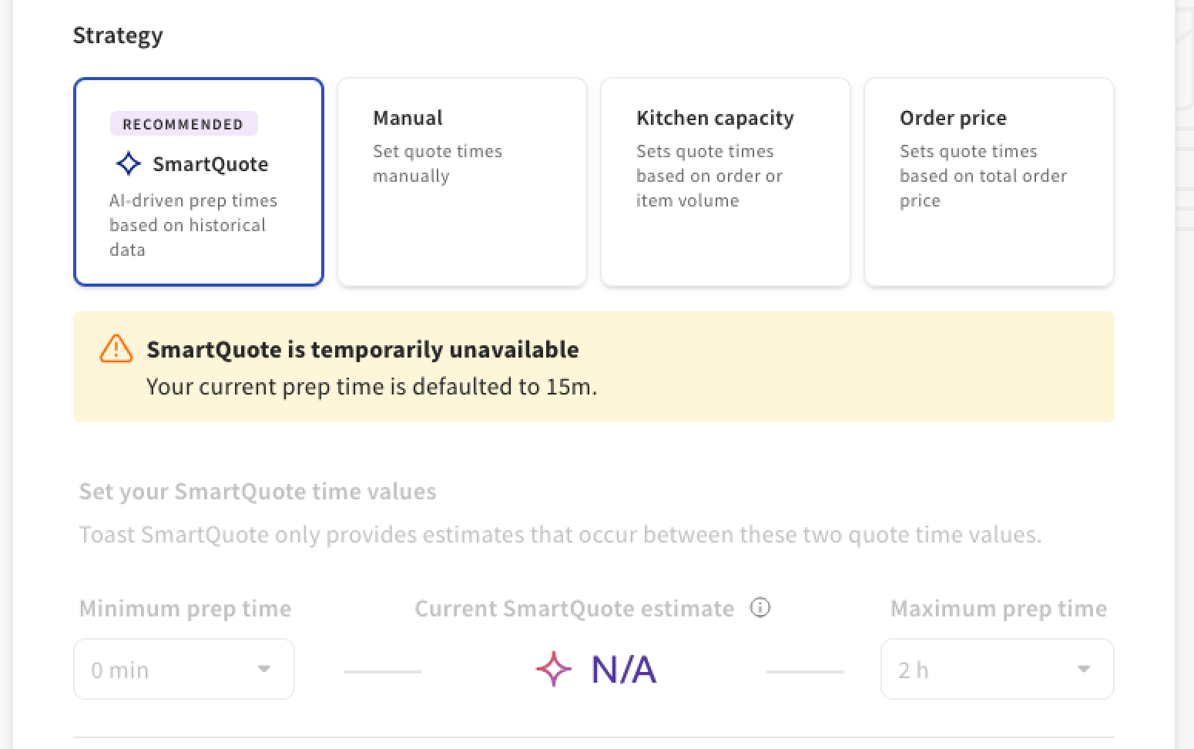Open the Minimum prep time dropdown
1194x749 pixels.
click(183, 669)
